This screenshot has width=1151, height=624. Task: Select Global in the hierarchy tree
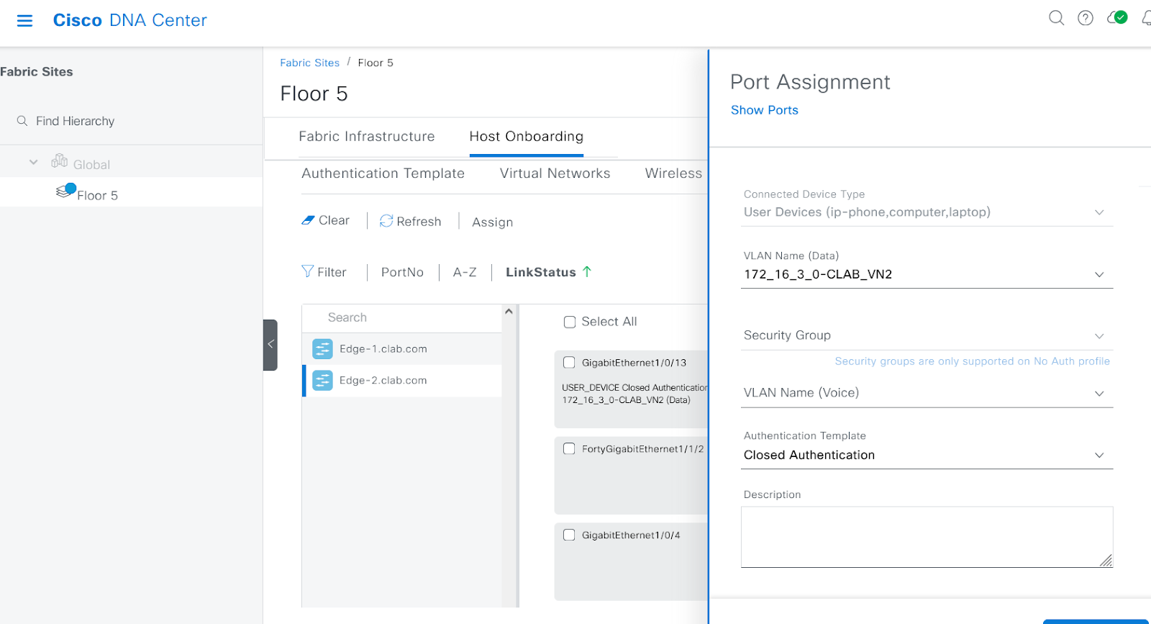91,165
